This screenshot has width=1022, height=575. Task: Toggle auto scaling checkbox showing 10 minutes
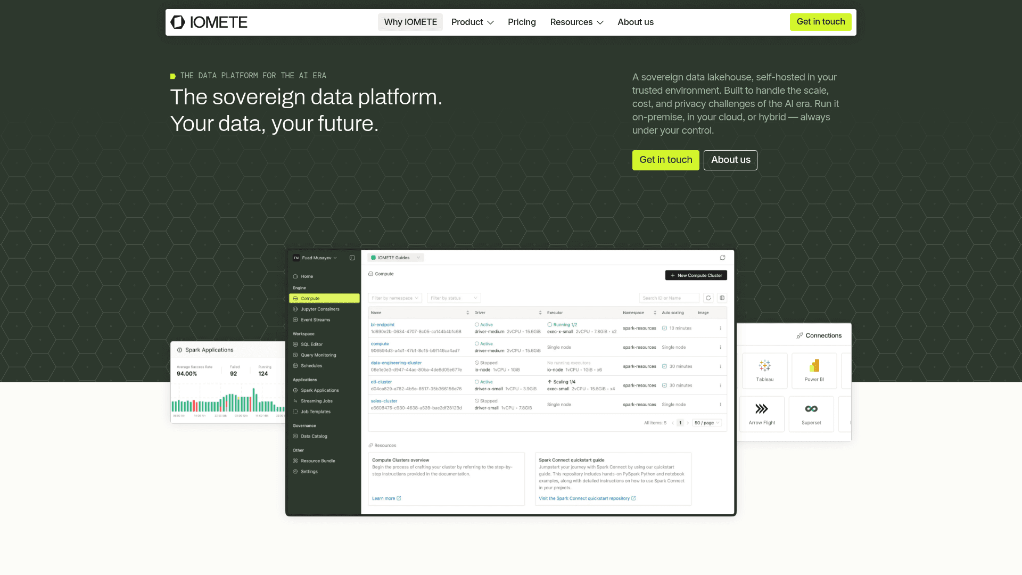click(x=664, y=328)
